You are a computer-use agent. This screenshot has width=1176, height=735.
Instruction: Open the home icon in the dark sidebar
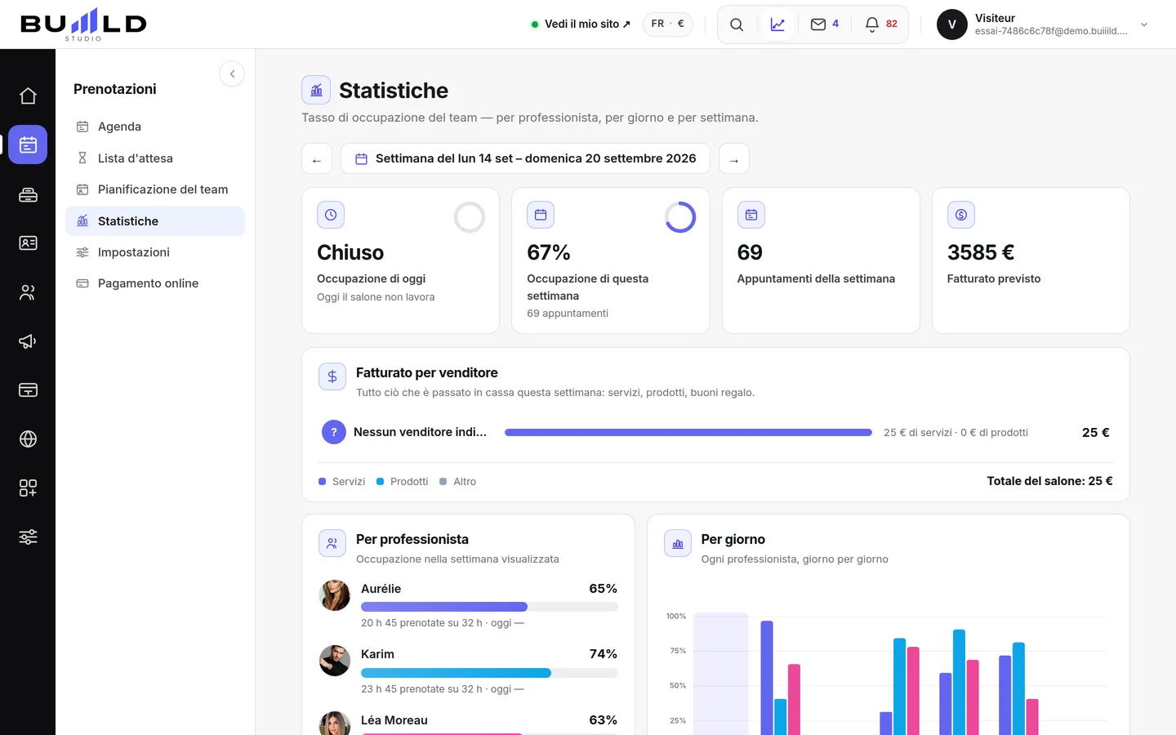point(28,96)
